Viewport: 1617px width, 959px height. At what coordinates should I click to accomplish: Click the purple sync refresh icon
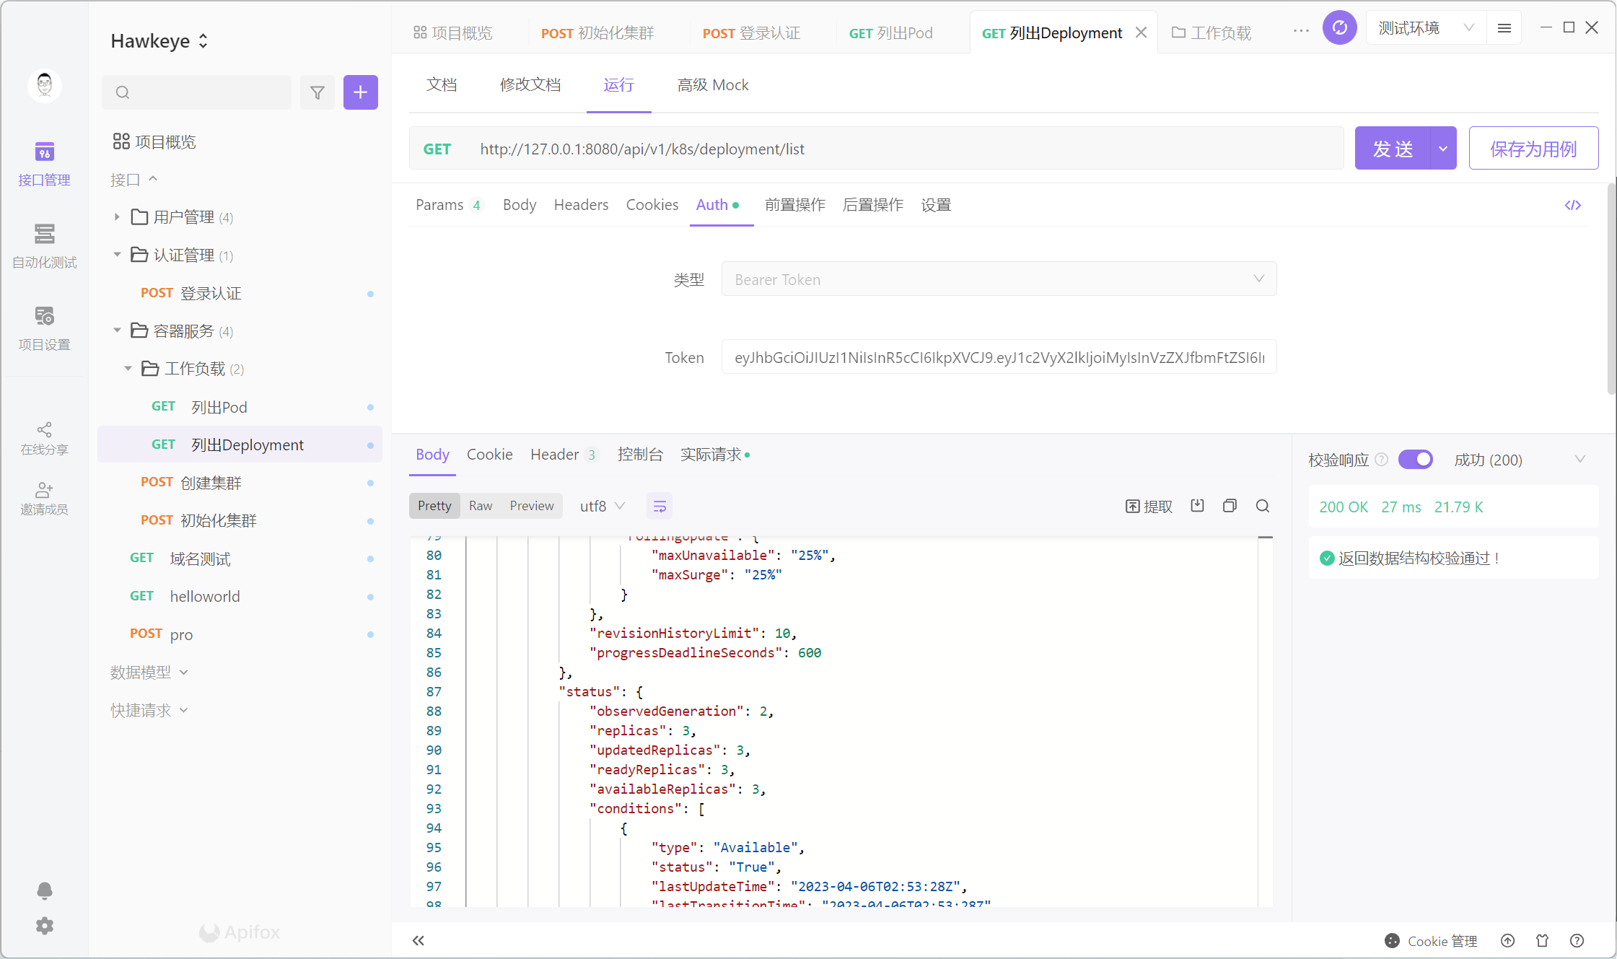point(1340,28)
